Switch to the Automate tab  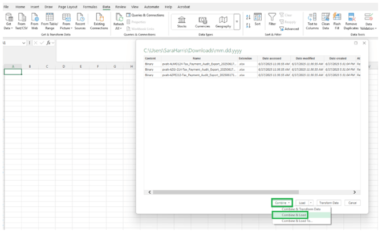[152, 7]
